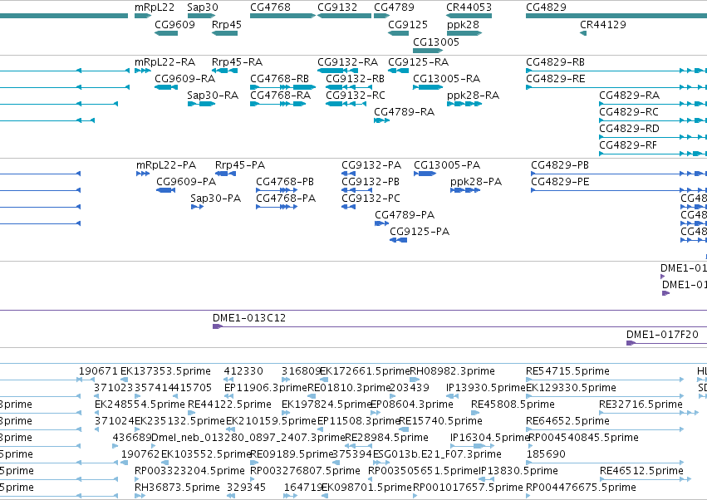Click protein CG9609-PA
707x500 pixels.
(166, 190)
